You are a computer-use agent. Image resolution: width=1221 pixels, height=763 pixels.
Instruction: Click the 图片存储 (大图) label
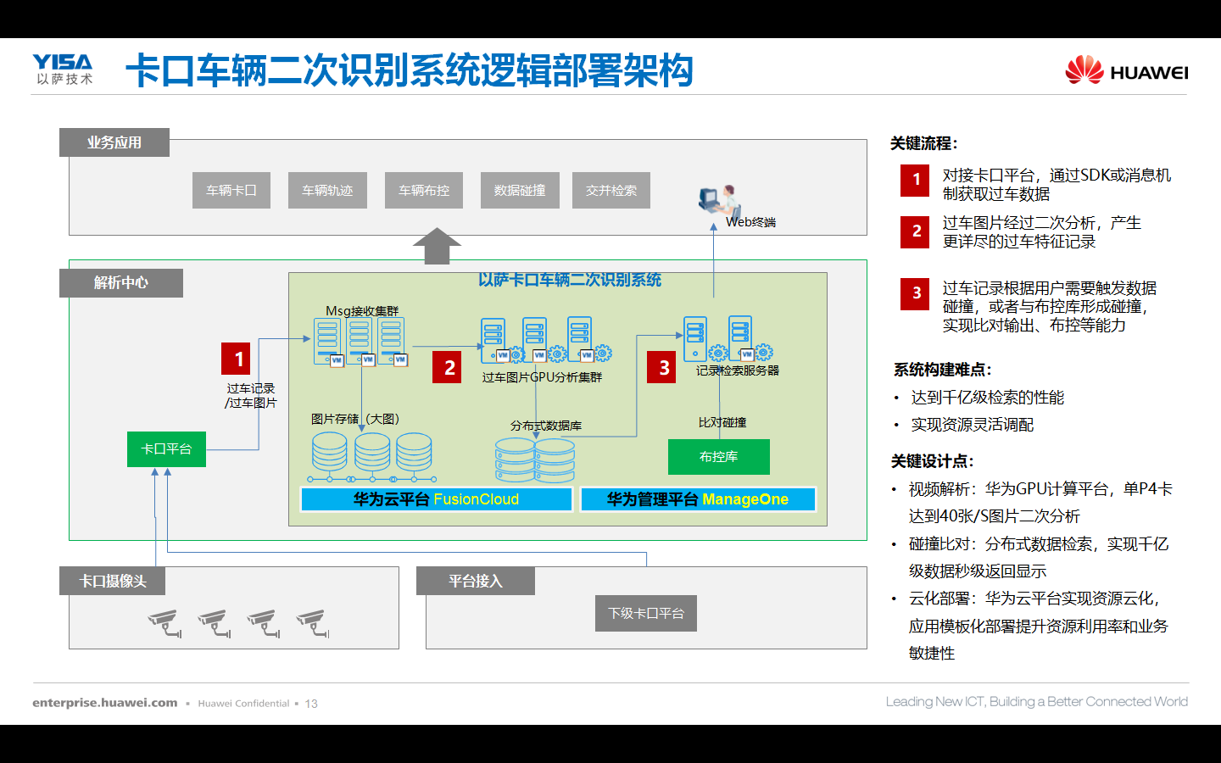pyautogui.click(x=354, y=419)
